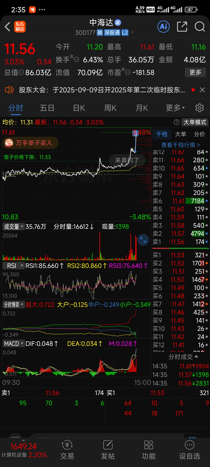Switch to 五日 tab

[x=47, y=108]
